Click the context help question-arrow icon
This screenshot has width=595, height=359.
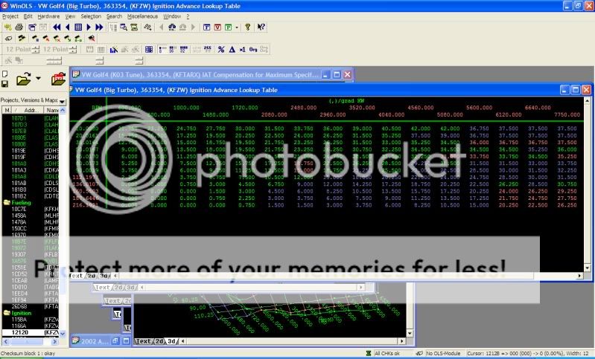click(x=261, y=27)
